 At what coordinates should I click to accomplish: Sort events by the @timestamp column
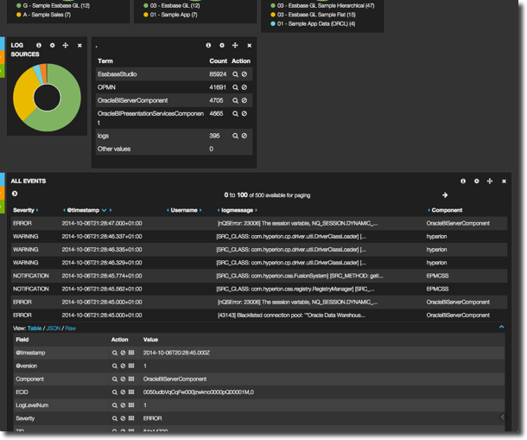click(85, 210)
